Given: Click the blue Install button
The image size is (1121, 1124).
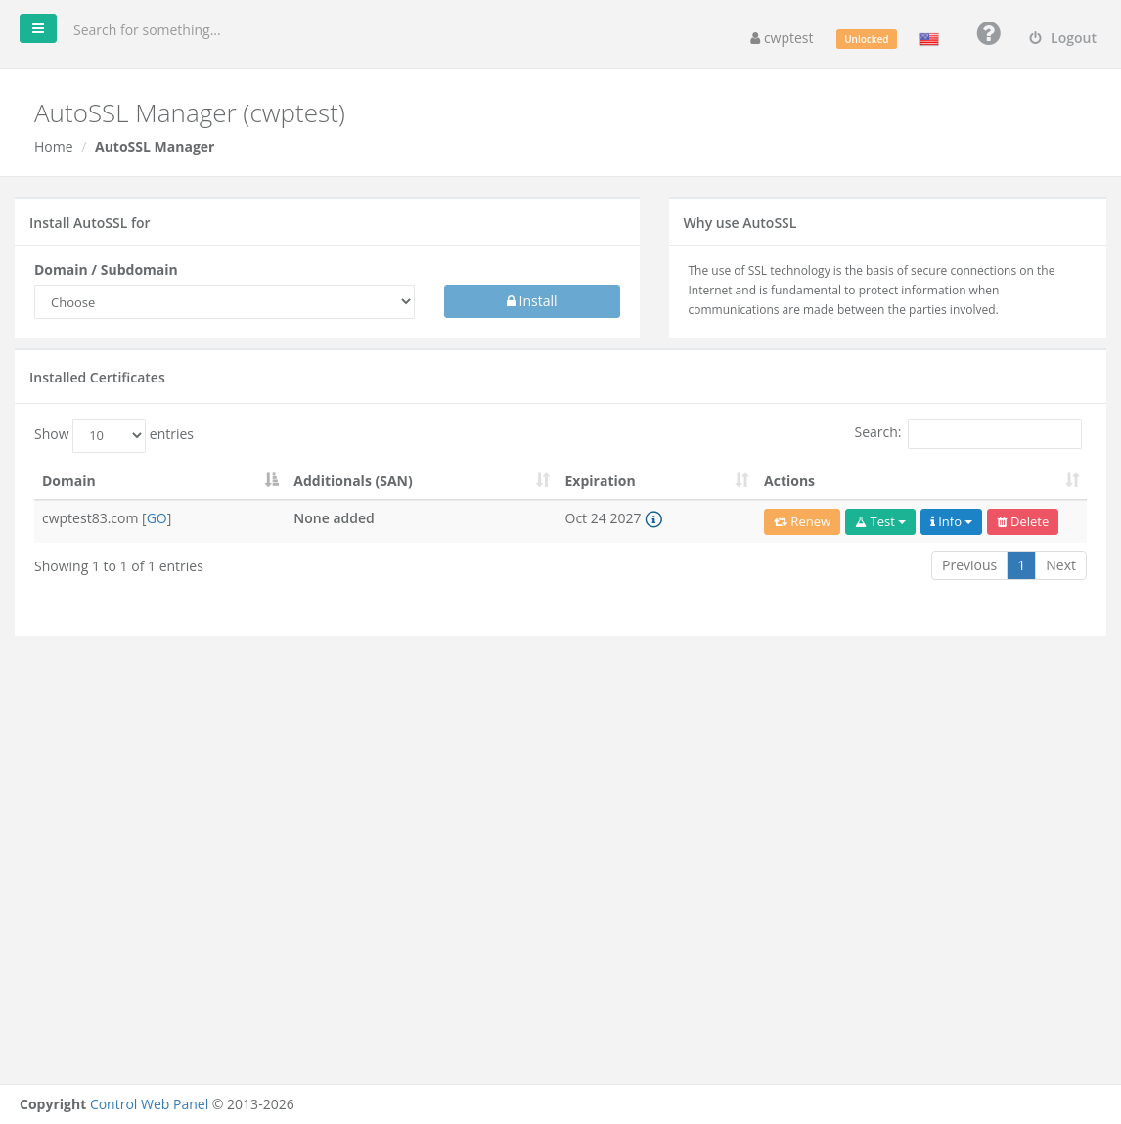Looking at the screenshot, I should 532,301.
